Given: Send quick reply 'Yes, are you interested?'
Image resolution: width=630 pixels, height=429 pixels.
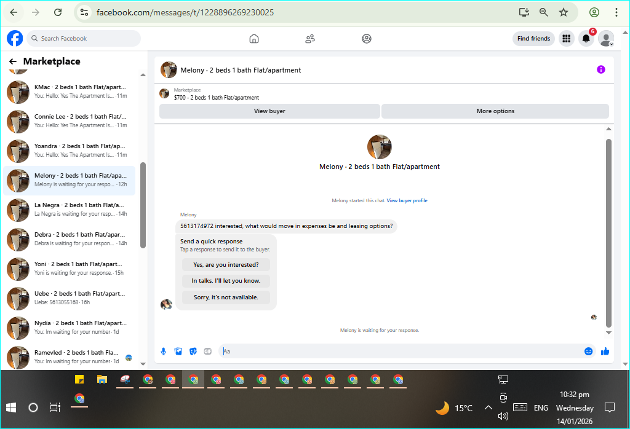Looking at the screenshot, I should pyautogui.click(x=226, y=265).
